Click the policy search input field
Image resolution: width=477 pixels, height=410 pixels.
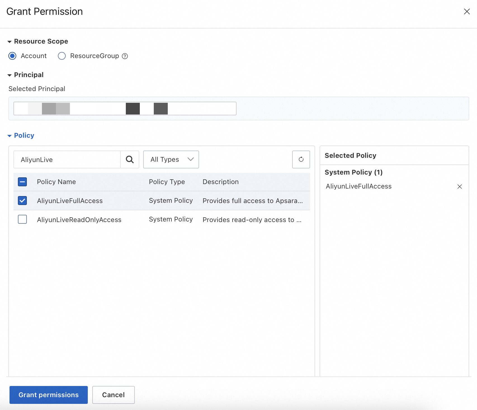(67, 159)
